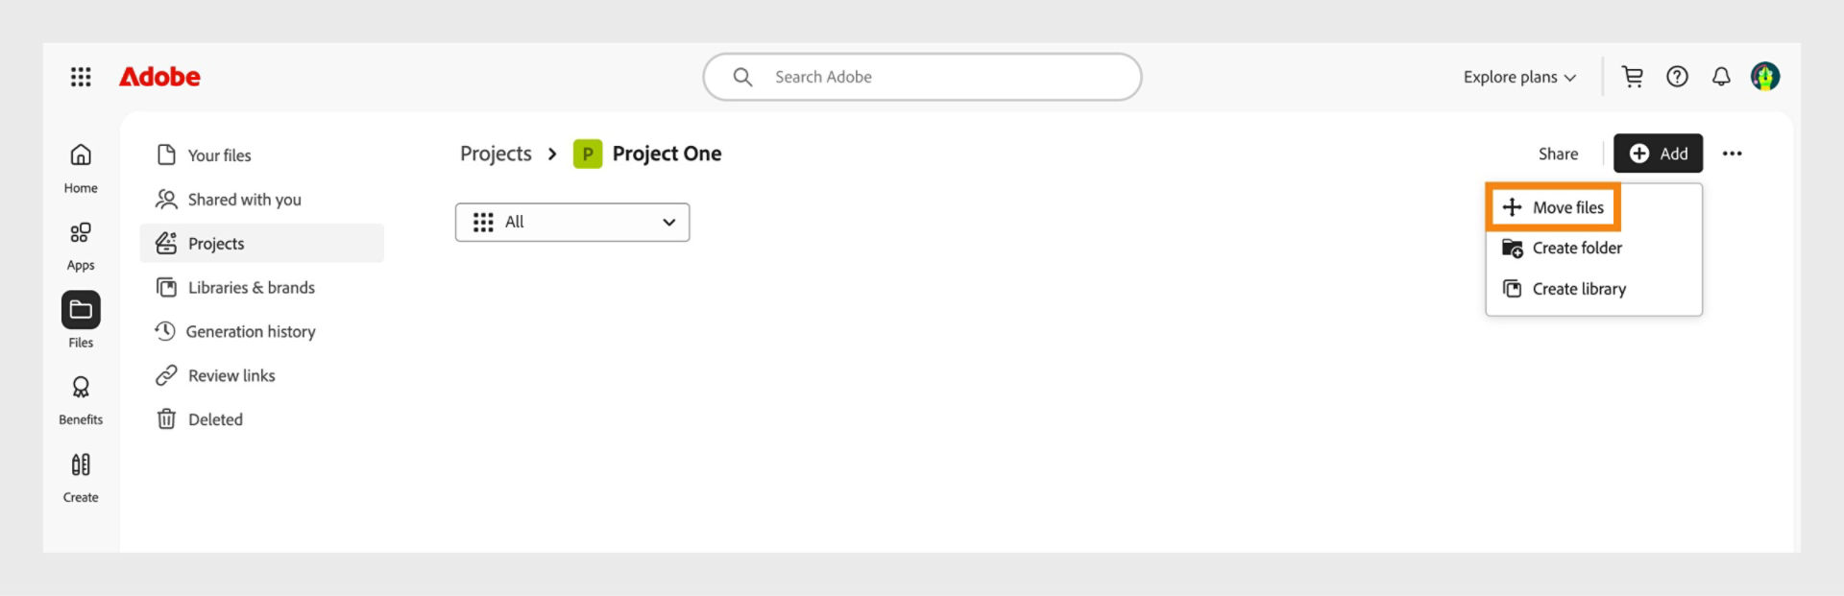Expand the All files type dropdown

571,222
